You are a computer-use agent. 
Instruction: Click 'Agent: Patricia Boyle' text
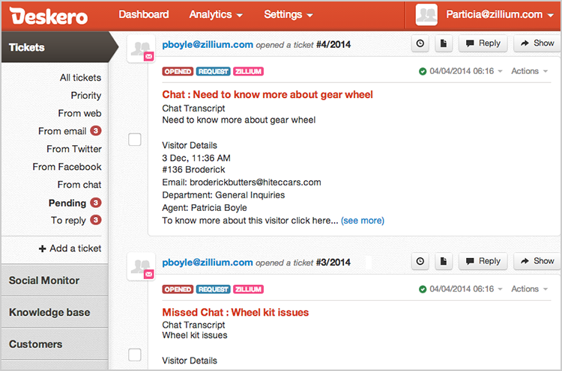click(205, 208)
